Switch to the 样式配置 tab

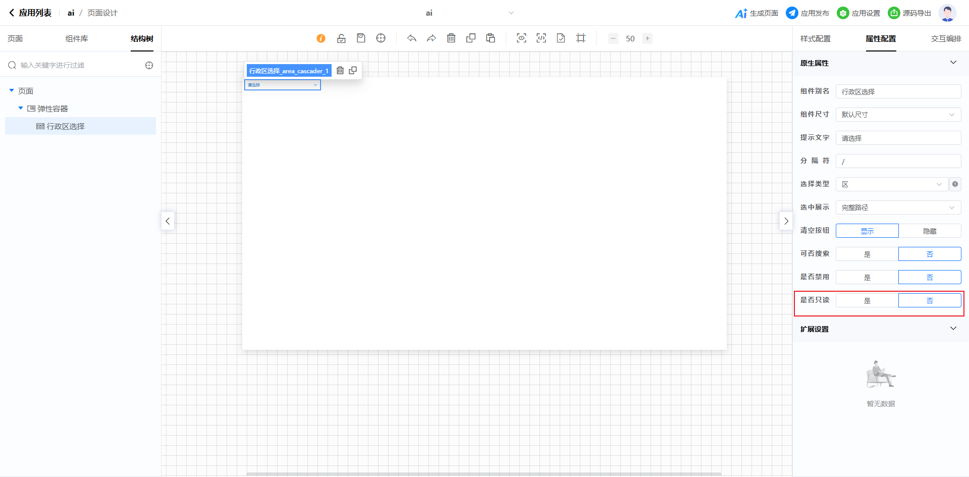coord(815,39)
